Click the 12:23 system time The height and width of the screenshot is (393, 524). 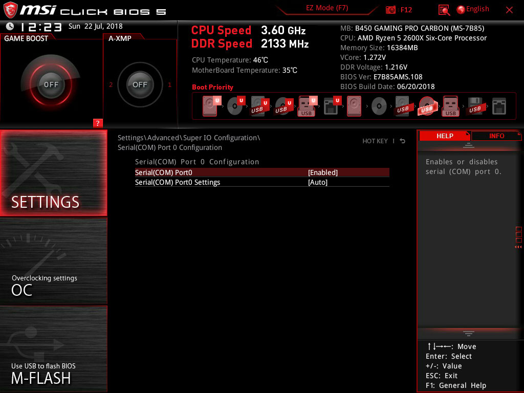coord(41,27)
